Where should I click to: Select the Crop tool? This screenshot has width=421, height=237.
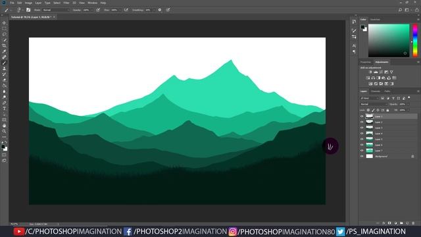coord(4,45)
